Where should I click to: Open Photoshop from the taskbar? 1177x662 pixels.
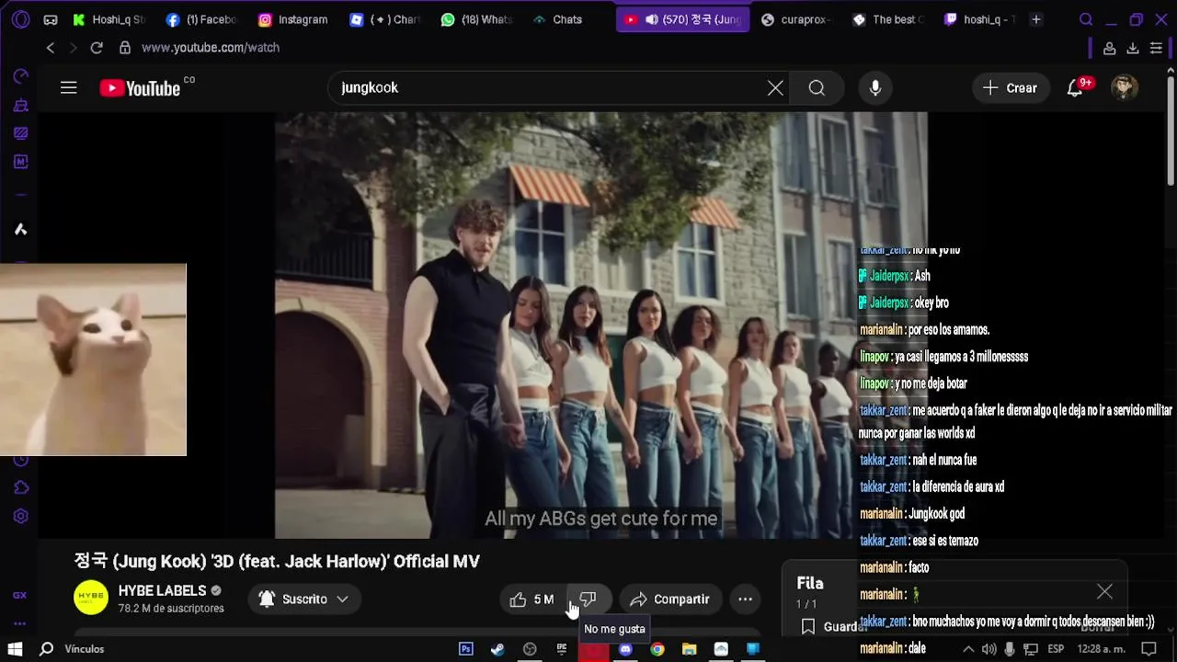[x=466, y=649]
